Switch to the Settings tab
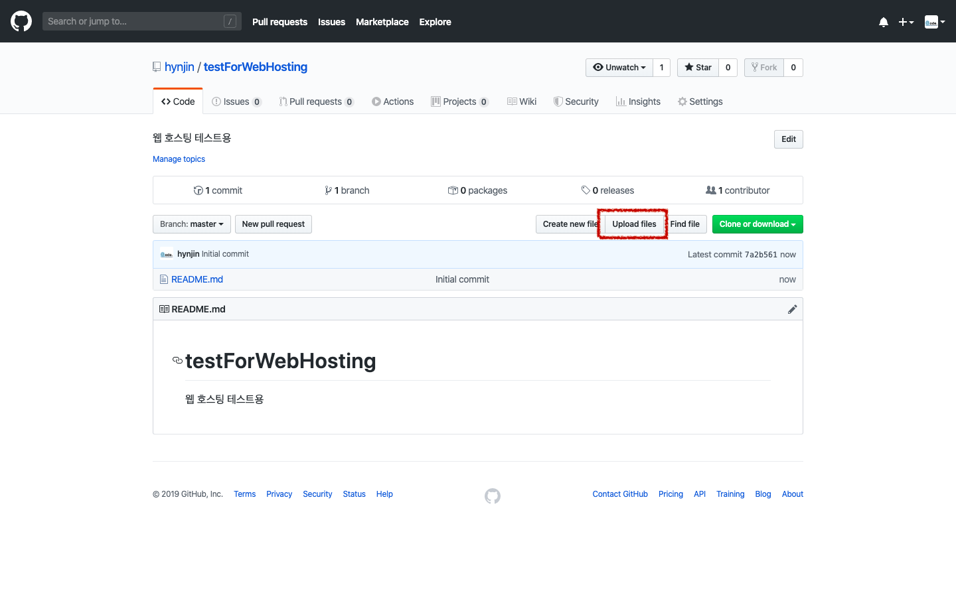The width and height of the screenshot is (956, 597). click(700, 101)
